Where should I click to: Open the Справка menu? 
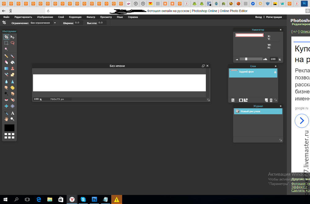coord(133,17)
